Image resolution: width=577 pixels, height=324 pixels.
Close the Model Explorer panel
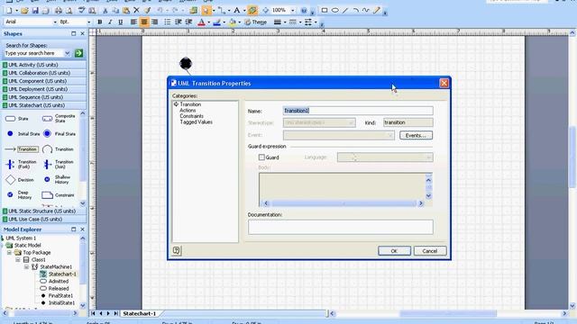click(x=82, y=229)
